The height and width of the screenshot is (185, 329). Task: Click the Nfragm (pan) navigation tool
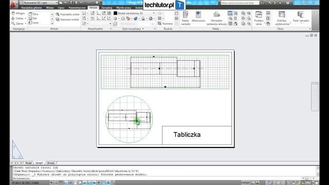(19, 13)
